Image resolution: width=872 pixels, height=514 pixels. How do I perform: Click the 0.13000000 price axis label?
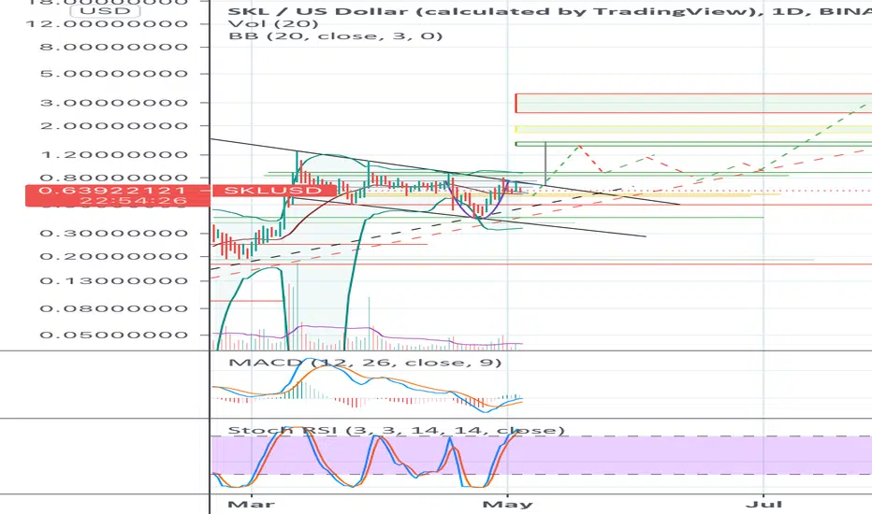point(114,280)
